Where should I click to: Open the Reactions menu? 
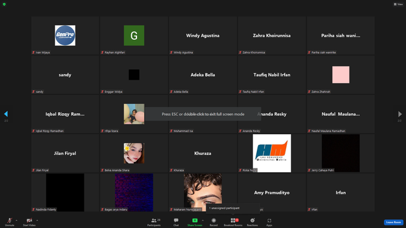252,222
